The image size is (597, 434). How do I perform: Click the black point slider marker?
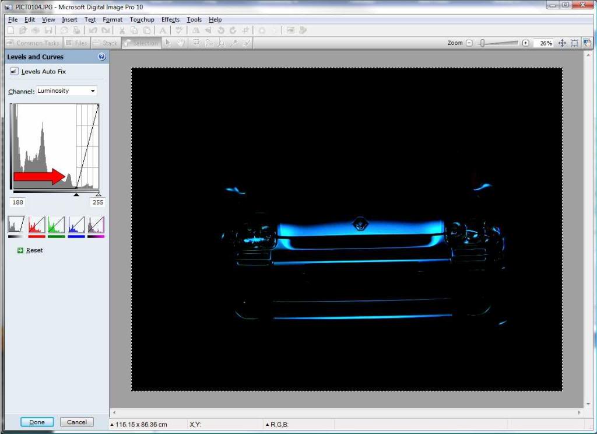tap(76, 194)
